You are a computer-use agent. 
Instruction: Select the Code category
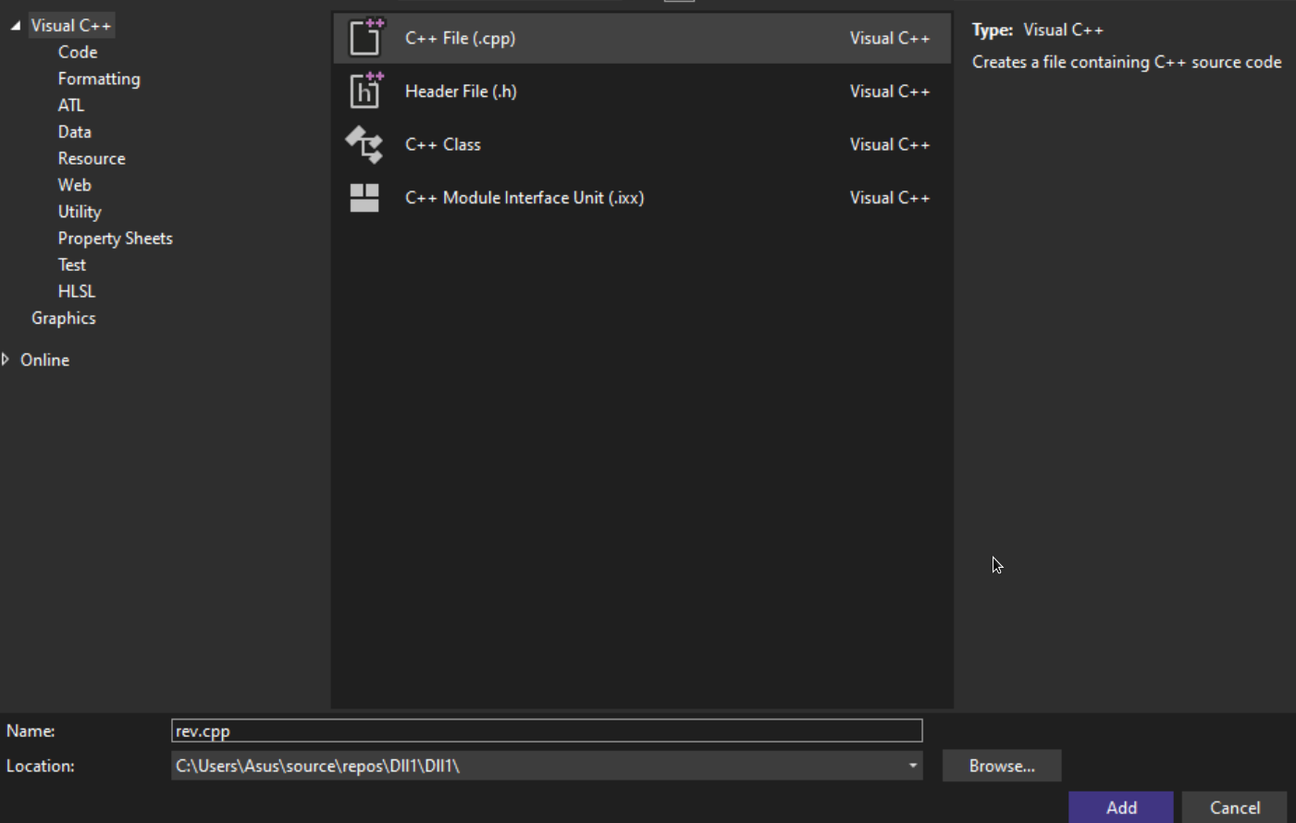(78, 52)
